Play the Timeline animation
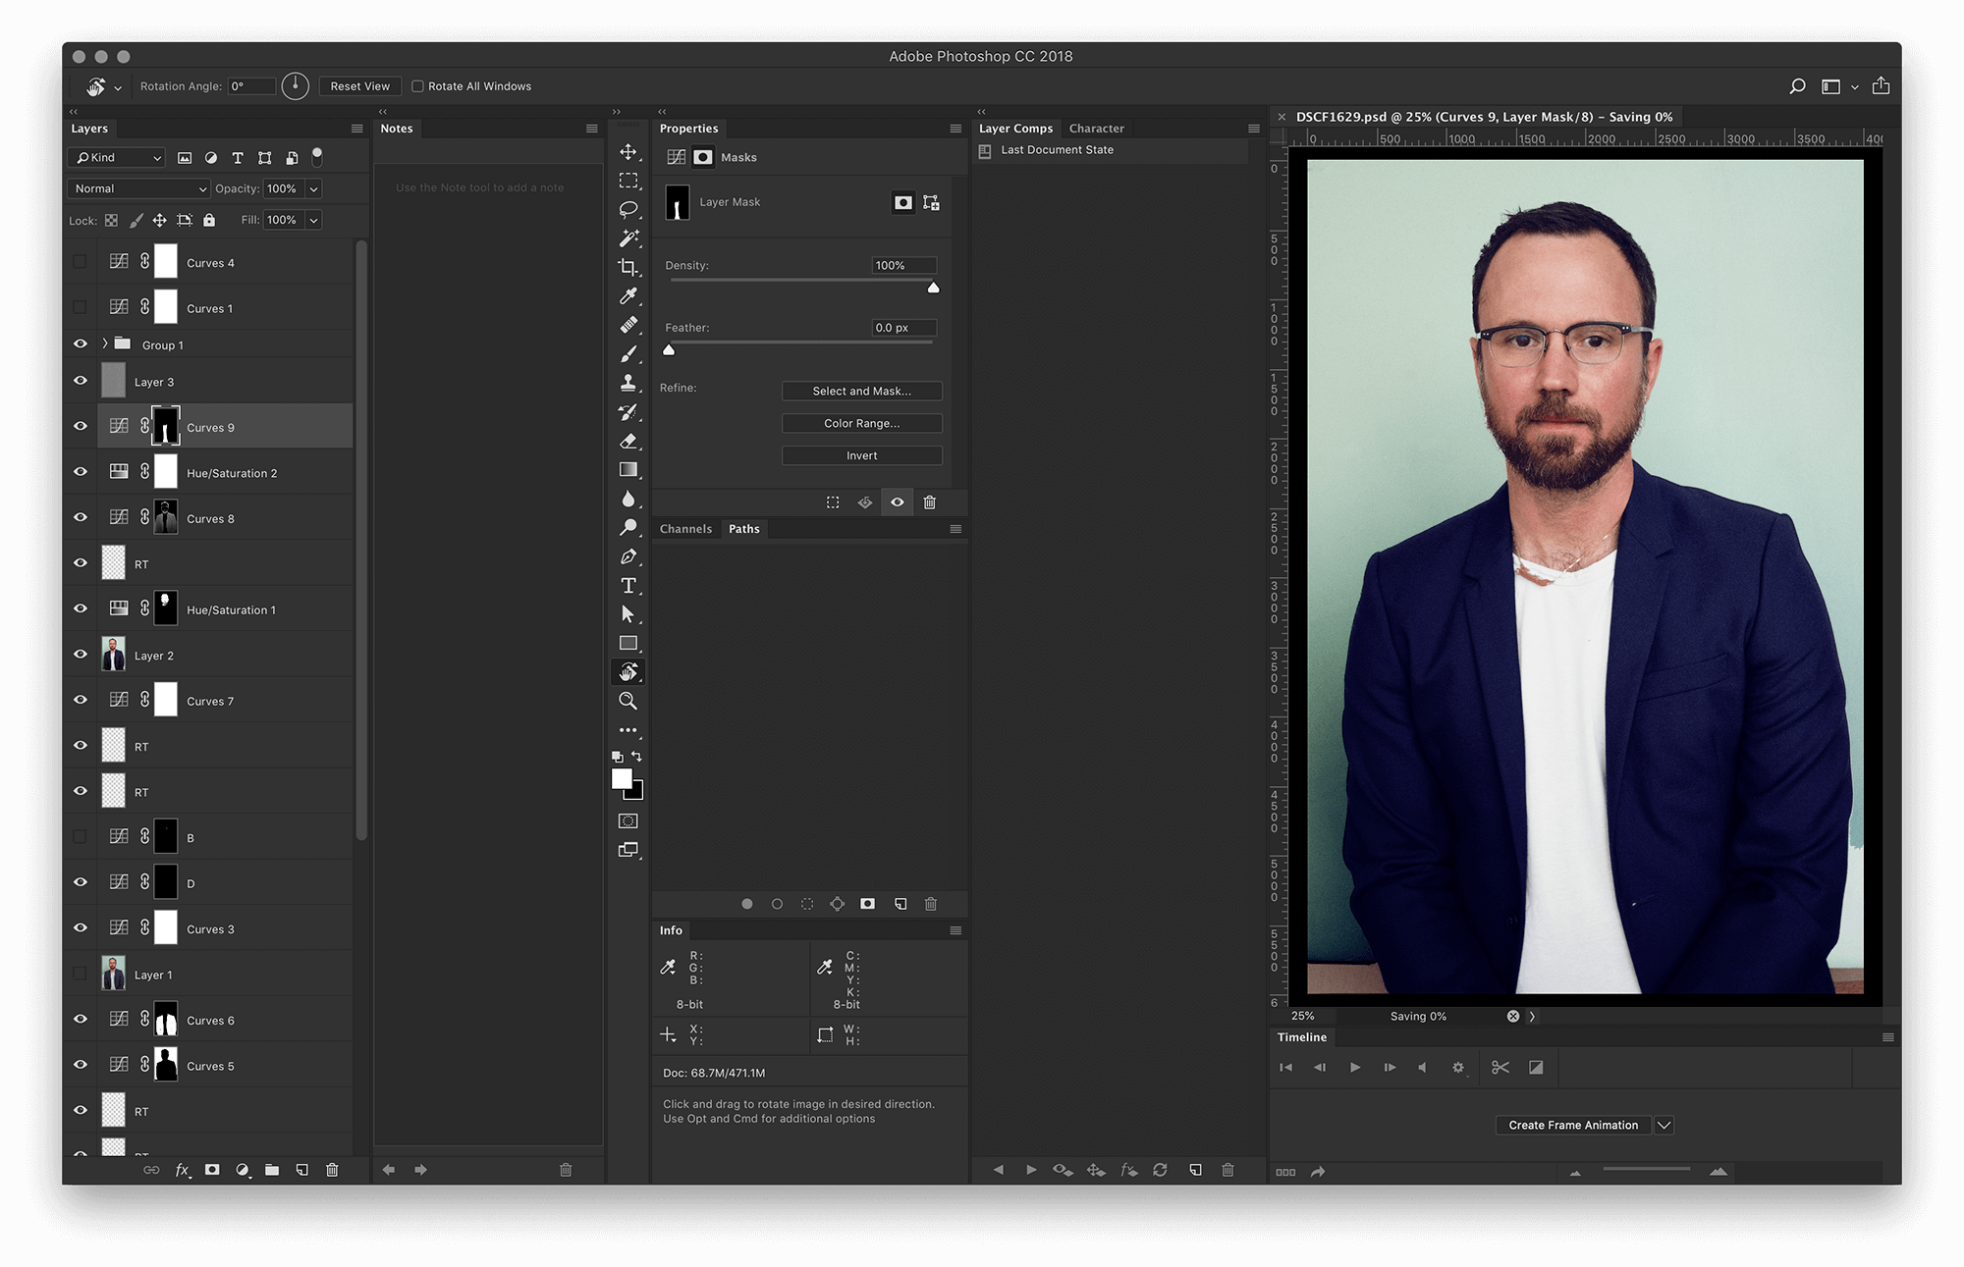 1355,1068
